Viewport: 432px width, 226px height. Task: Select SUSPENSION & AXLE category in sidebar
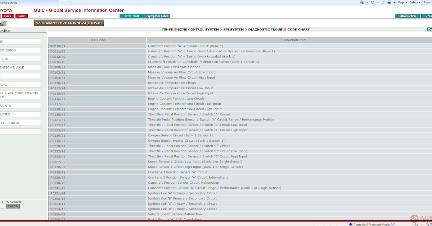coord(20,67)
